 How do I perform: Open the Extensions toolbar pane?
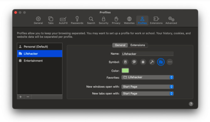[x=156, y=20]
